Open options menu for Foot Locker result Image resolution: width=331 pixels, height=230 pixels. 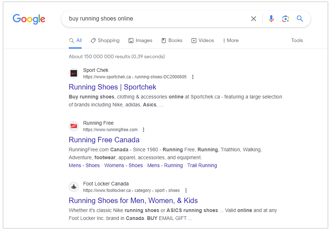[x=186, y=190]
